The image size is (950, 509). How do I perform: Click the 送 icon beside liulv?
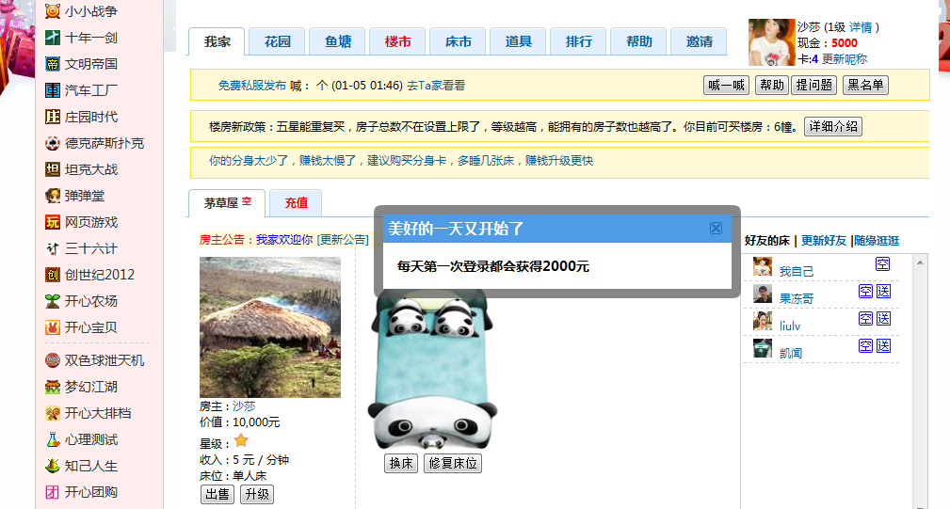883,318
